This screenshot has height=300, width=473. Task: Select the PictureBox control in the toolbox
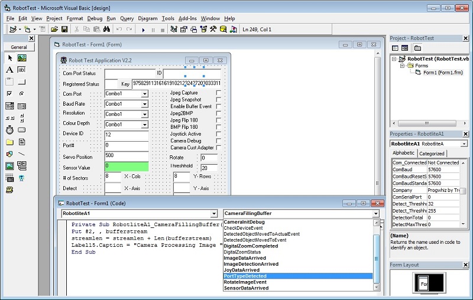click(22, 58)
